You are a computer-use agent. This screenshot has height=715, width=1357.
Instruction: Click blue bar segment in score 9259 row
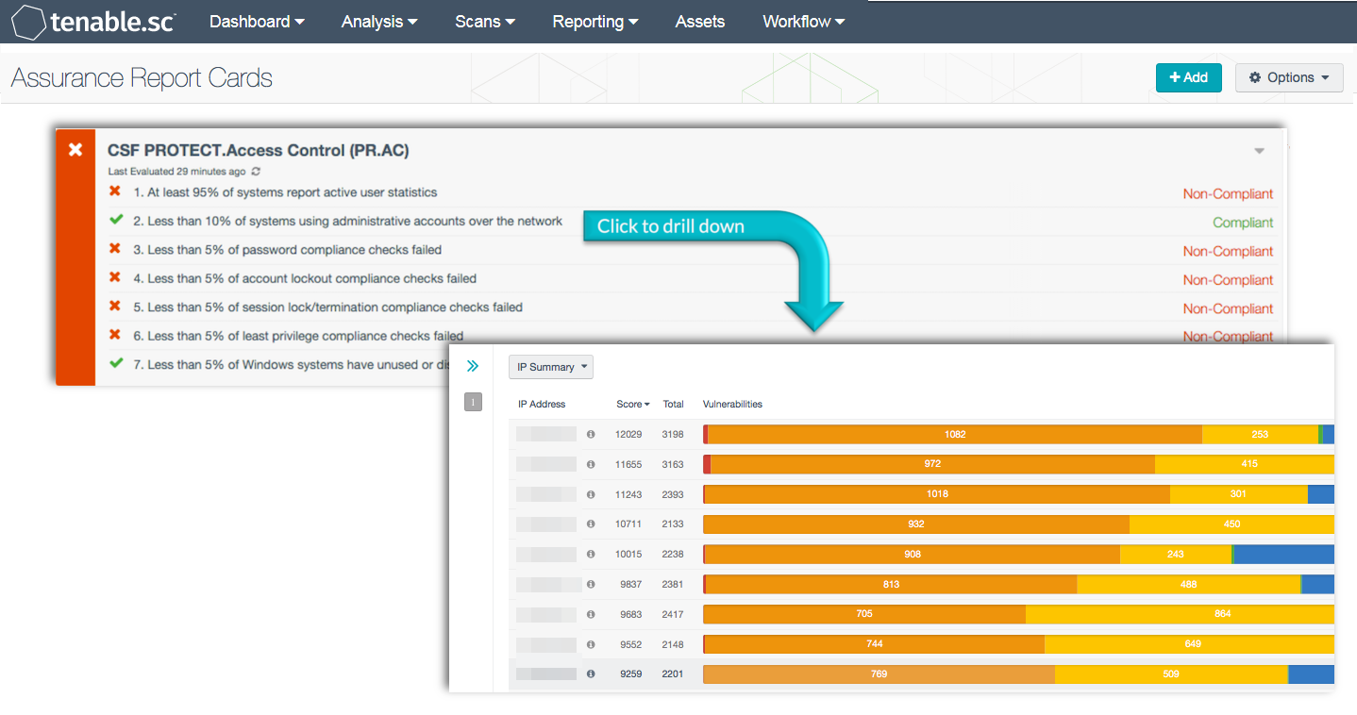coord(1311,674)
